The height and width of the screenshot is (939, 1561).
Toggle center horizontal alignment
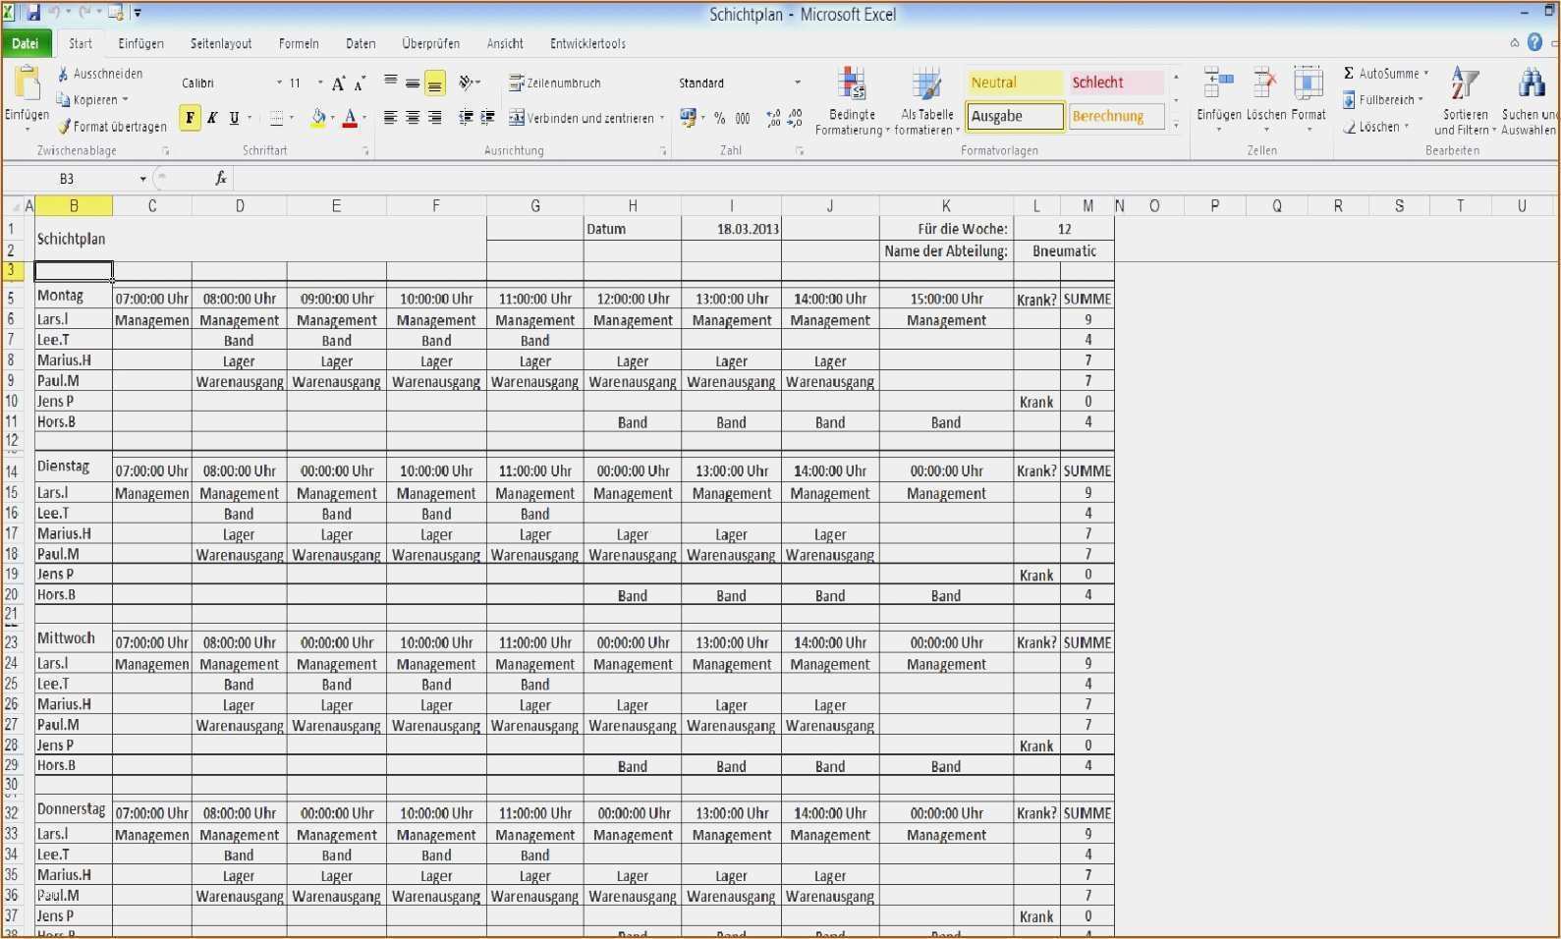point(413,118)
